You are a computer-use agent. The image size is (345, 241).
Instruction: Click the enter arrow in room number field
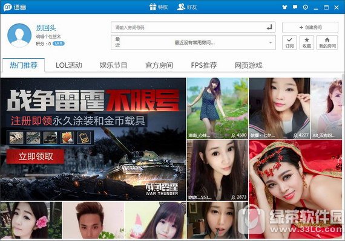[269, 27]
